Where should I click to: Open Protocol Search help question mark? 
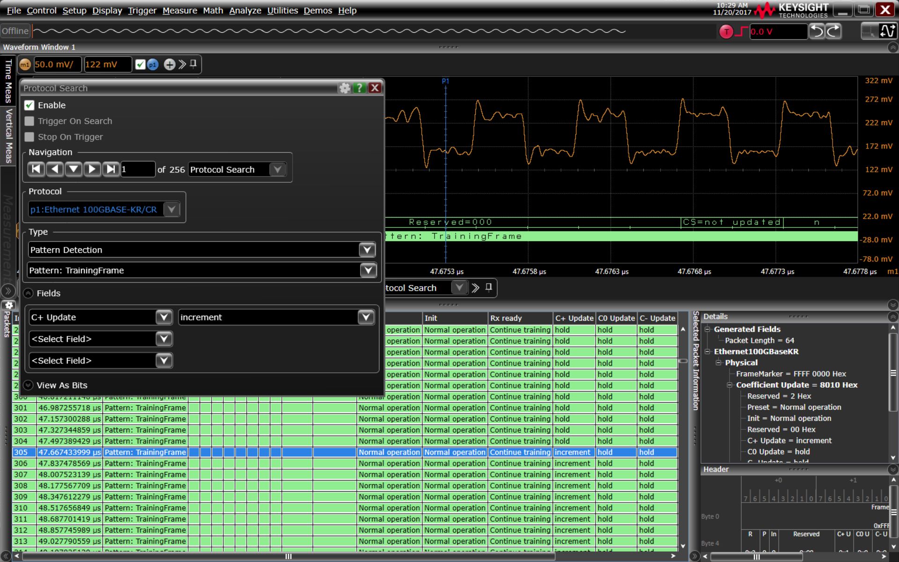click(x=359, y=88)
